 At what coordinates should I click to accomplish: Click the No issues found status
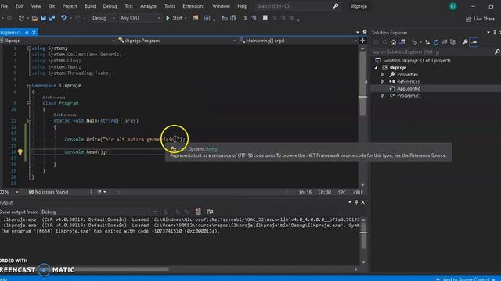coord(49,192)
